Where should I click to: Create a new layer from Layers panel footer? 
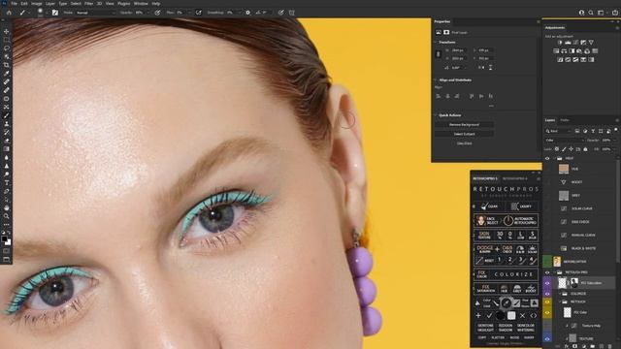click(602, 346)
